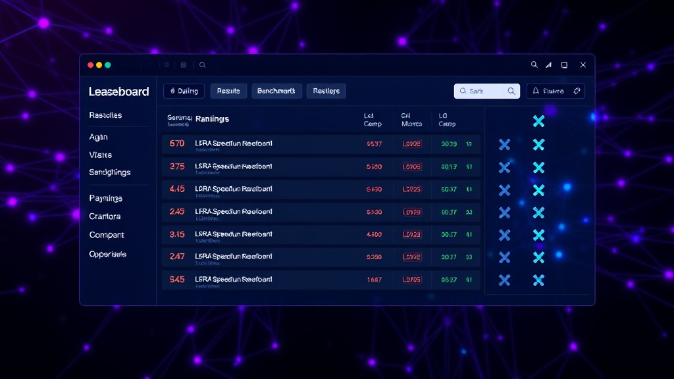Select Paymings in the sidebar
Screen dimensions: 674x379
pyautogui.click(x=106, y=198)
